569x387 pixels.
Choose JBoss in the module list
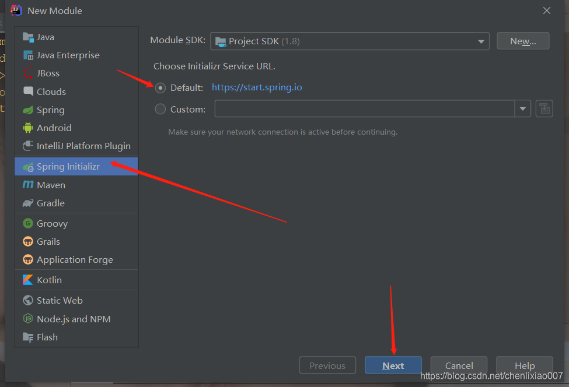[48, 73]
